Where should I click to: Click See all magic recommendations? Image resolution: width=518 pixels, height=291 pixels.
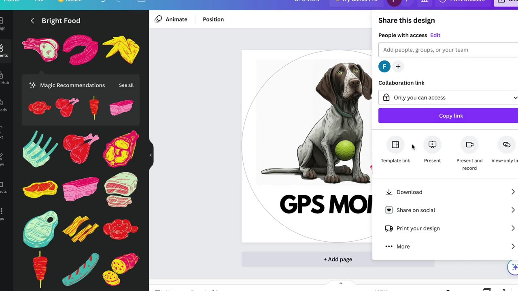pos(126,85)
